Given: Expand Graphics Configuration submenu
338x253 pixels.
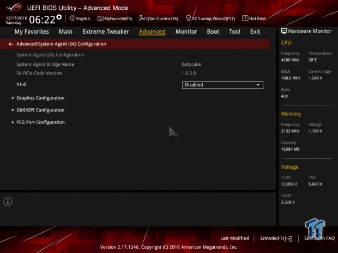Looking at the screenshot, I should point(40,98).
